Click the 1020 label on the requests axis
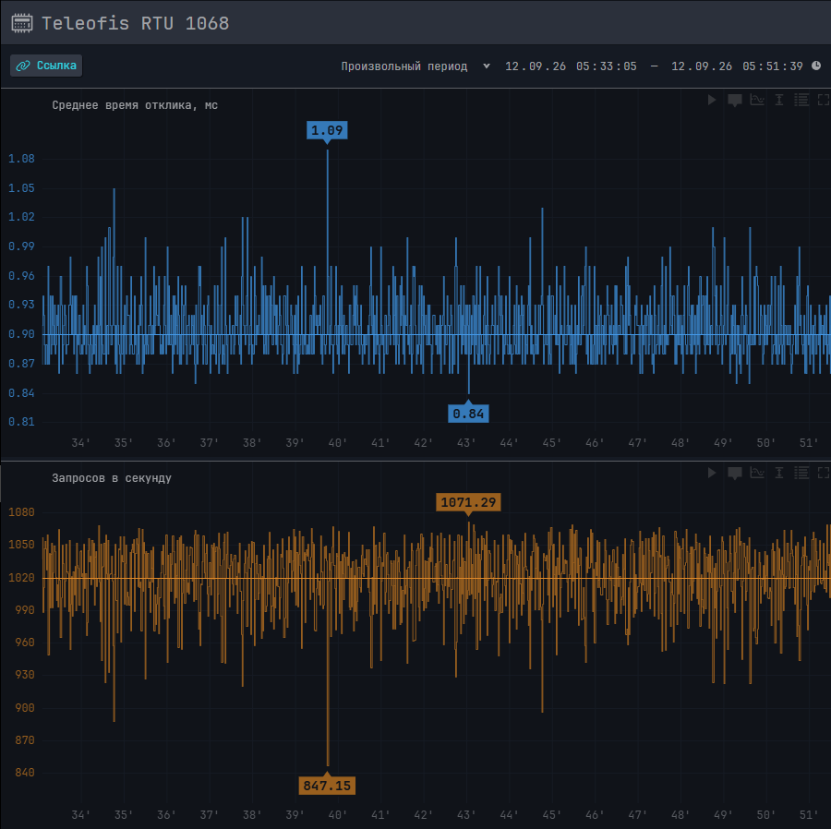The height and width of the screenshot is (829, 831). click(21, 578)
